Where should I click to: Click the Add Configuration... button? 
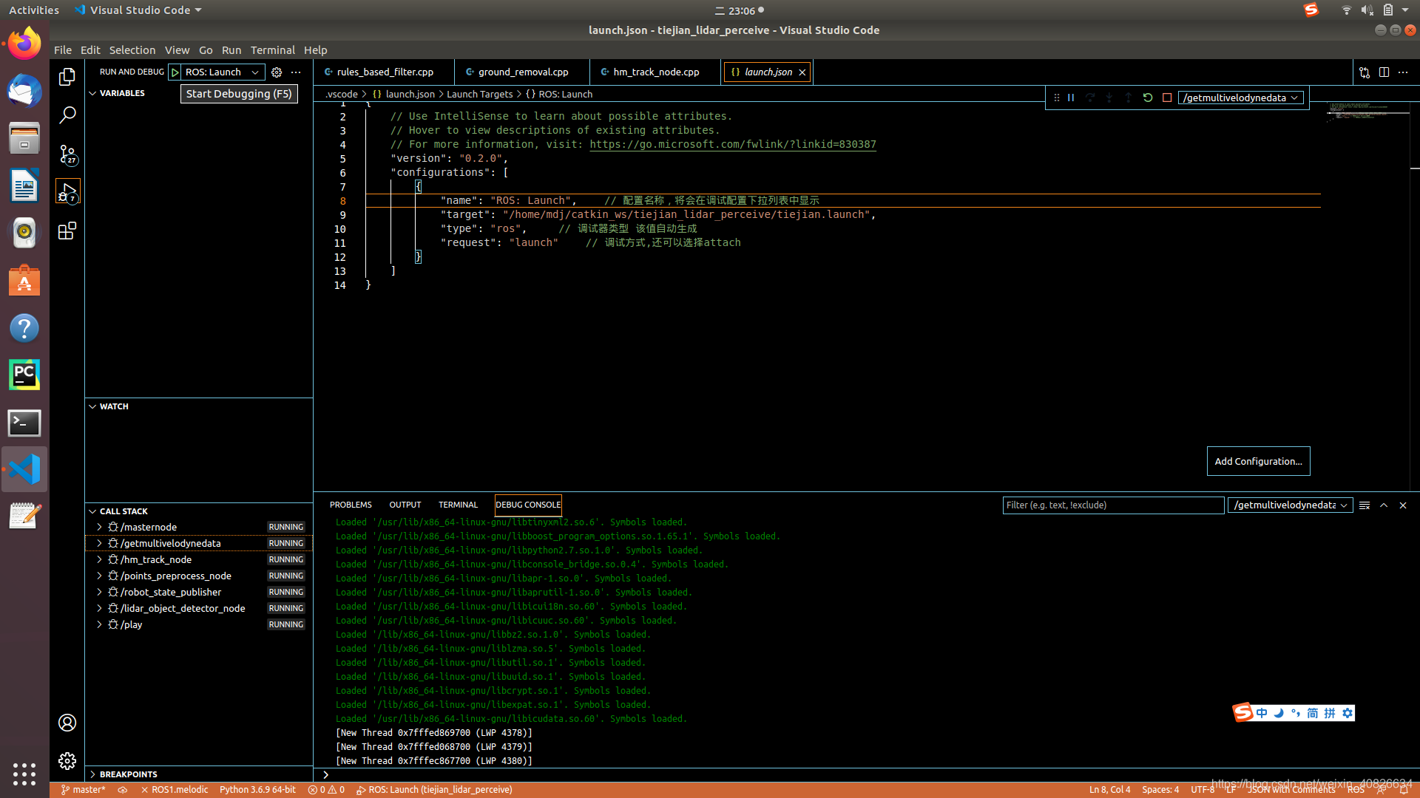point(1258,461)
